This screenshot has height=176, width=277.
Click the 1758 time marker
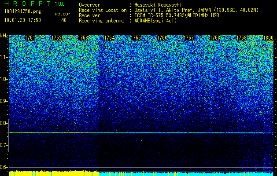[x=215, y=38]
